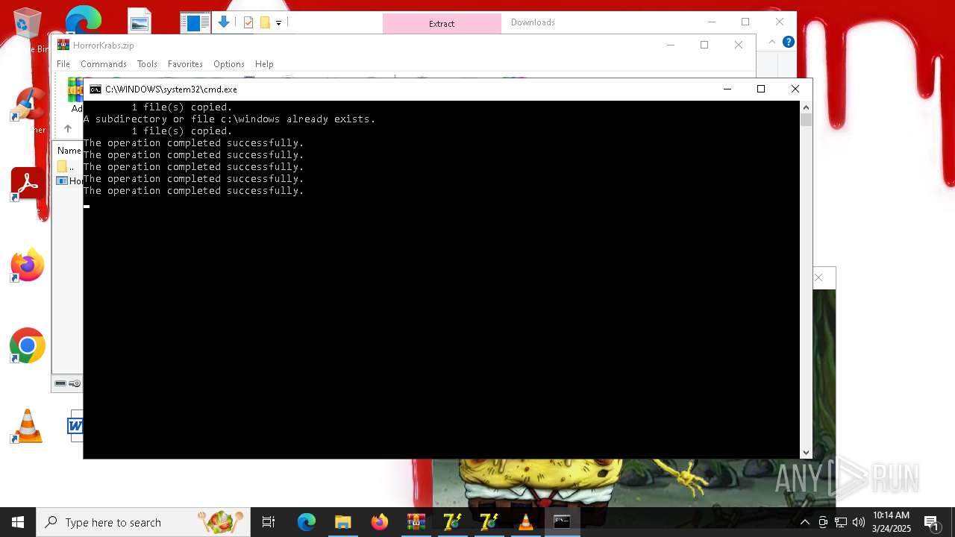Image resolution: width=955 pixels, height=537 pixels.
Task: Open the Word document icon on desktop
Action: pyautogui.click(x=75, y=426)
